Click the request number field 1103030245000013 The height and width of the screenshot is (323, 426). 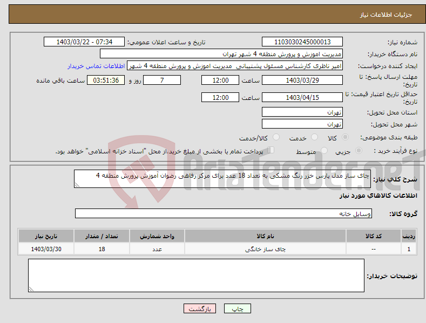[302, 42]
